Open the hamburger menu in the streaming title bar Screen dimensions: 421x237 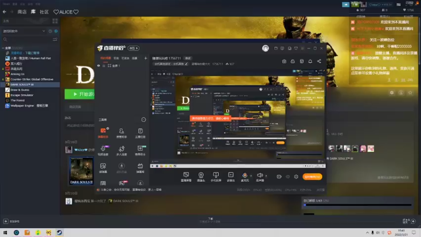[302, 48]
